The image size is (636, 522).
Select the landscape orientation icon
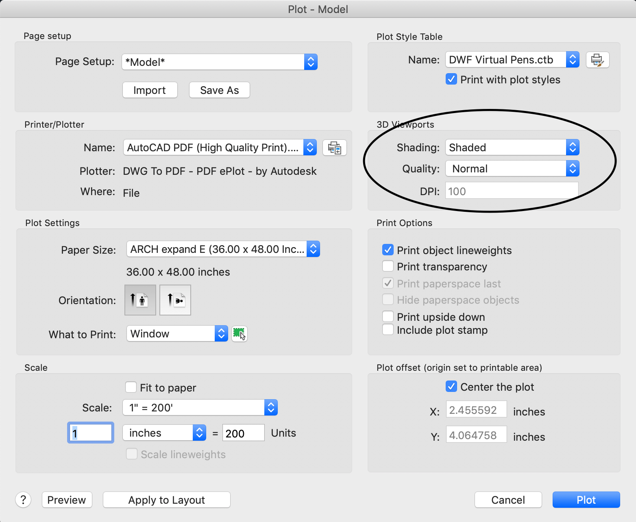coord(175,300)
